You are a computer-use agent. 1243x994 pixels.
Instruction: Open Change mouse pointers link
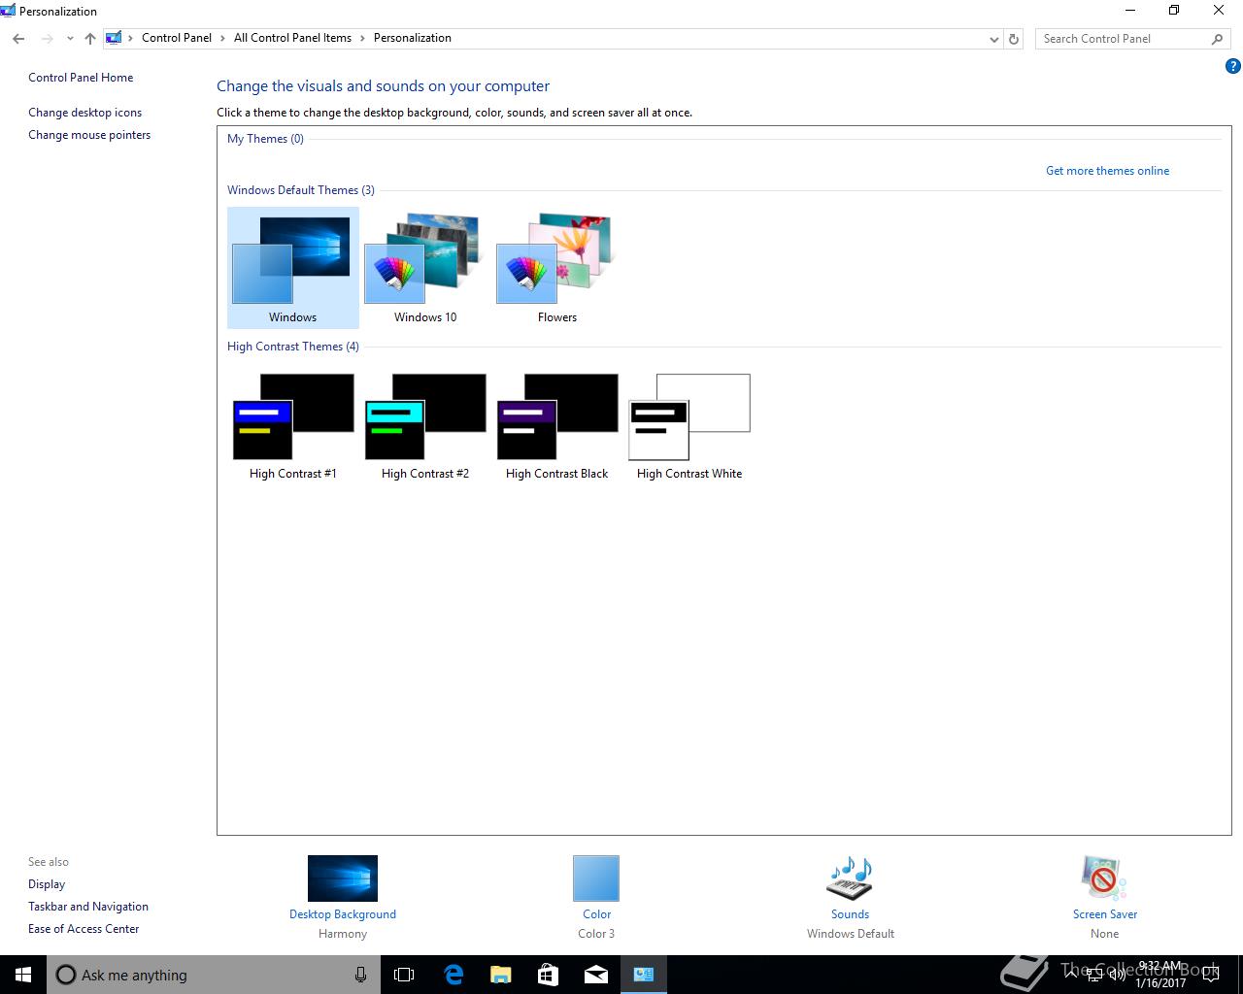click(89, 135)
